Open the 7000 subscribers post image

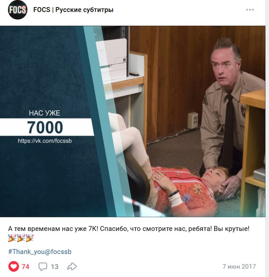pyautogui.click(x=133, y=121)
